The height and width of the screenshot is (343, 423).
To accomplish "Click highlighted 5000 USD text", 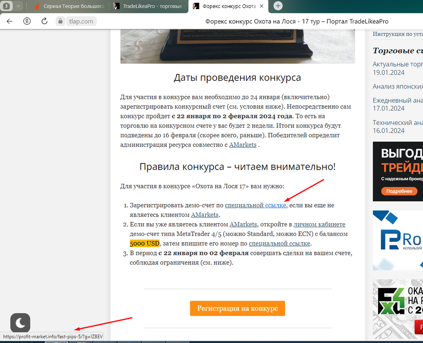I will click(145, 244).
